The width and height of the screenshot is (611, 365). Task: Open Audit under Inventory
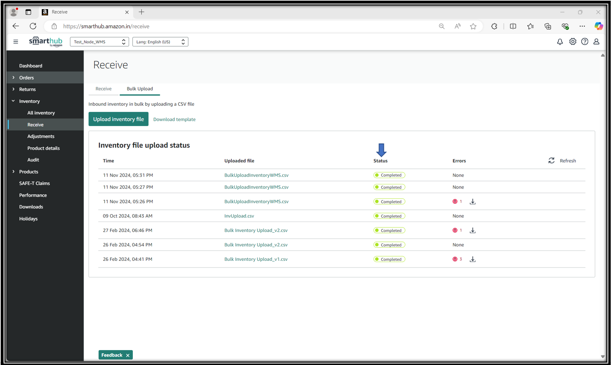[33, 160]
